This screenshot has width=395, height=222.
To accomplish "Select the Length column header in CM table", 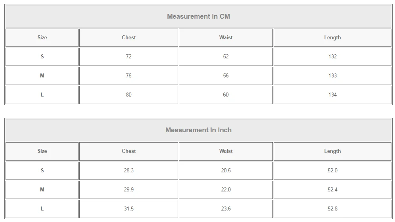I will click(x=332, y=37).
